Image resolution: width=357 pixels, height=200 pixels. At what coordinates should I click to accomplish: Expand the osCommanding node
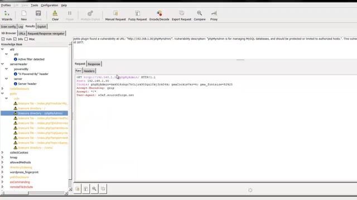pyautogui.click(x=2, y=182)
